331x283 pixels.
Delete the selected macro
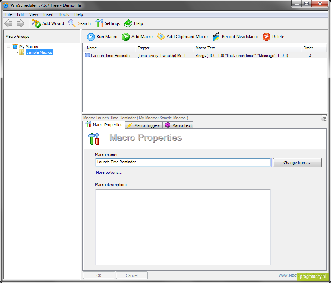(273, 37)
